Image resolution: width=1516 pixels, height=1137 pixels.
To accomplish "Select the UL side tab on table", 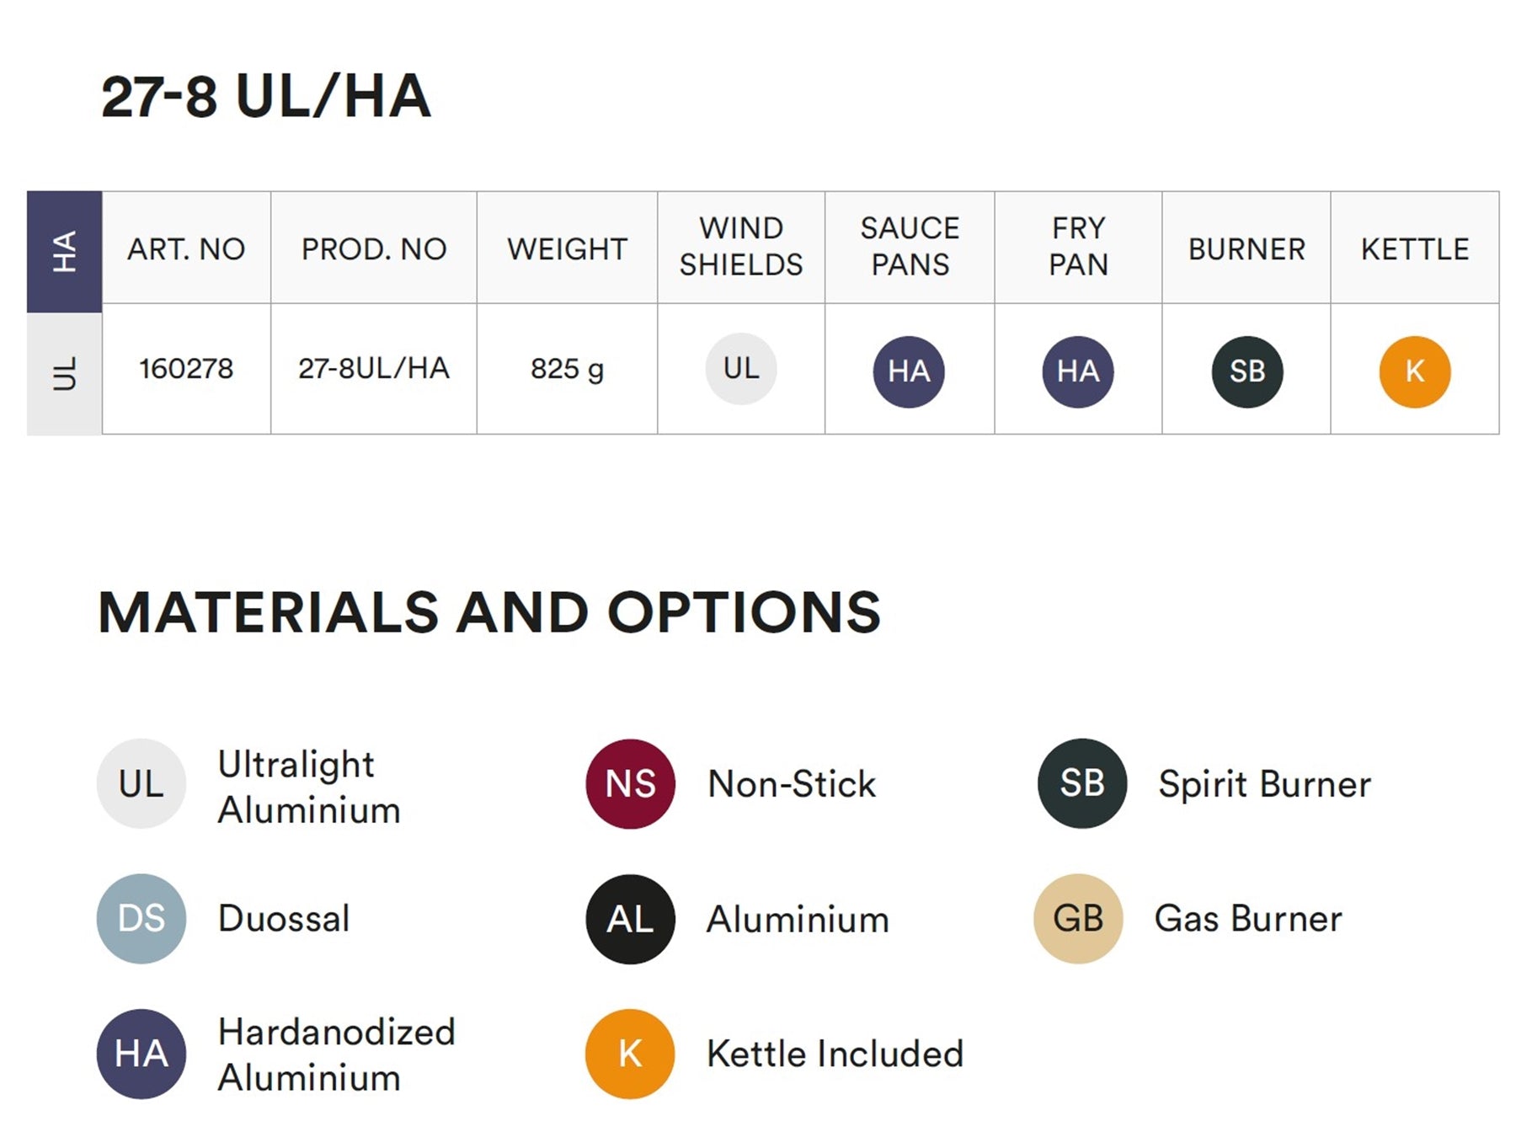I will pyautogui.click(x=64, y=373).
